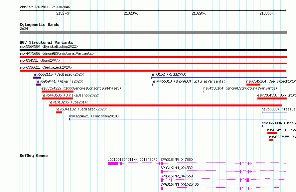This screenshot has width=296, height=192.
Task: Click the right arrow of the ruler
Action: [285, 10]
